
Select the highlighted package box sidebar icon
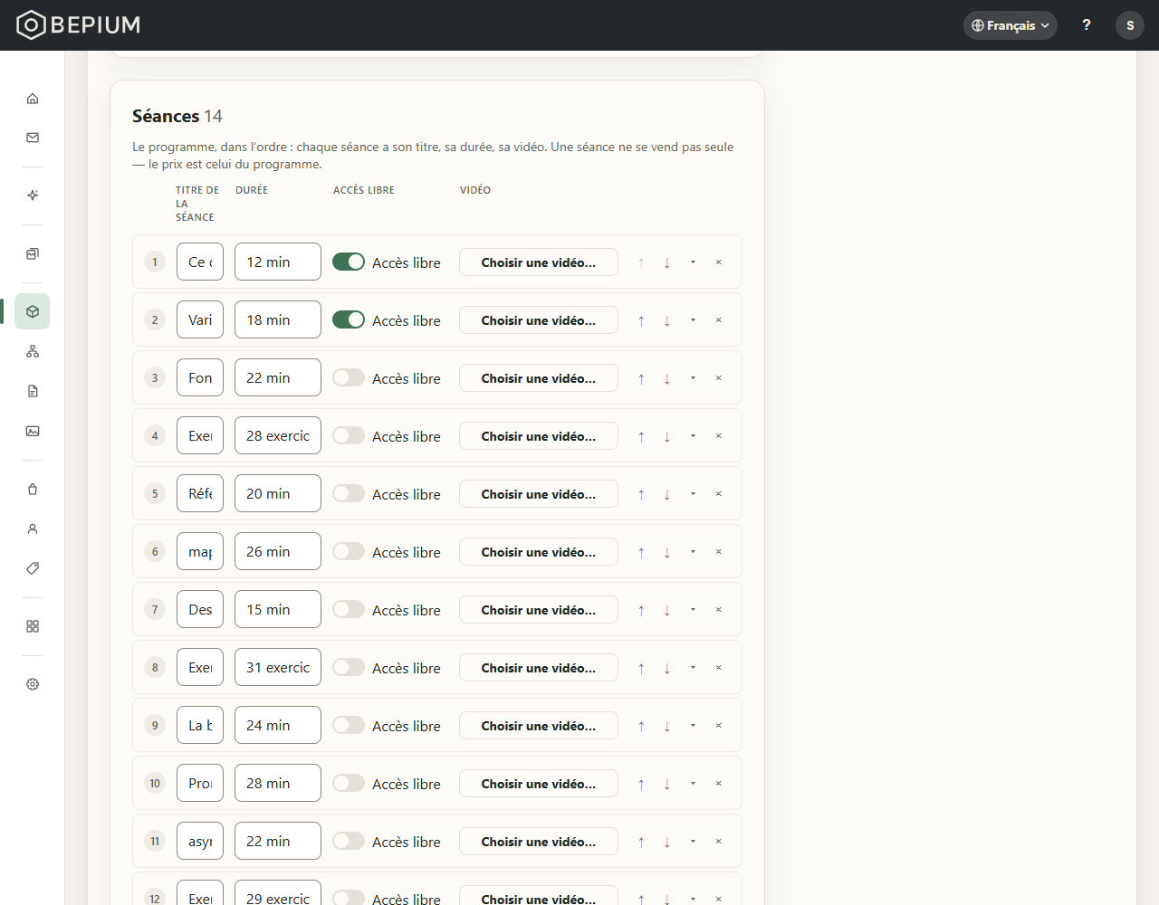click(x=33, y=311)
